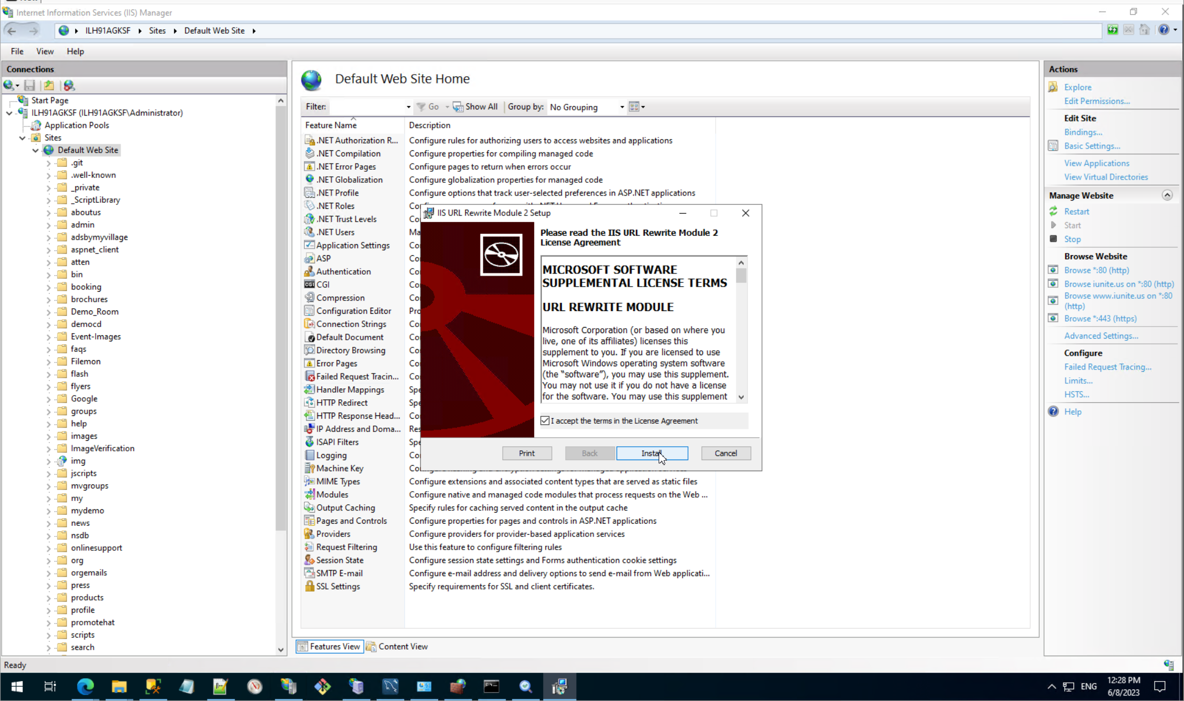1184x701 pixels.
Task: Click the Restart website icon
Action: [1053, 211]
